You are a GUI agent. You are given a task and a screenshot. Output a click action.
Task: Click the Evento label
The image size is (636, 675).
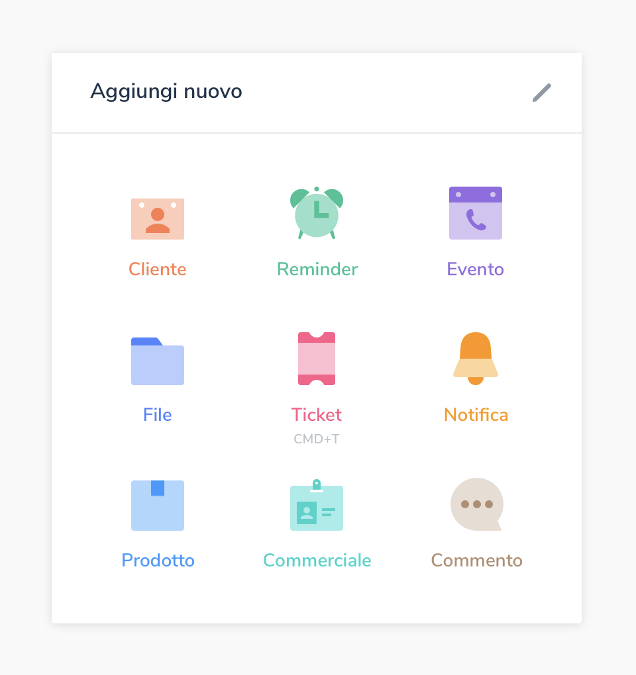point(475,269)
